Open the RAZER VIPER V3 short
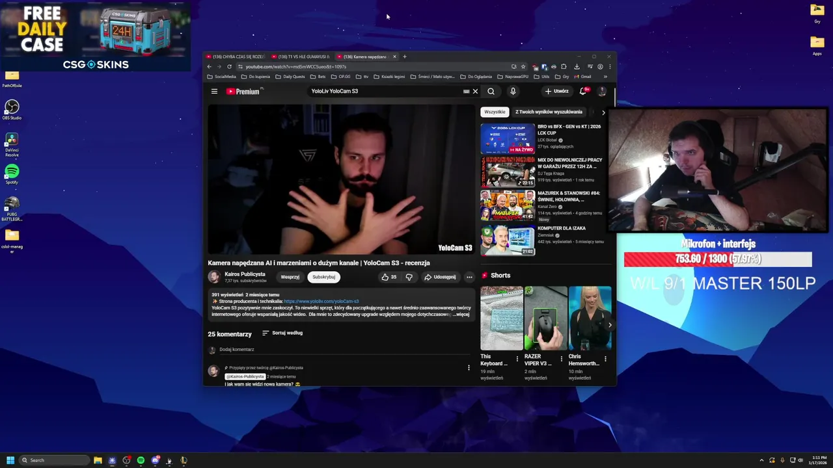The width and height of the screenshot is (833, 468). pos(545,318)
